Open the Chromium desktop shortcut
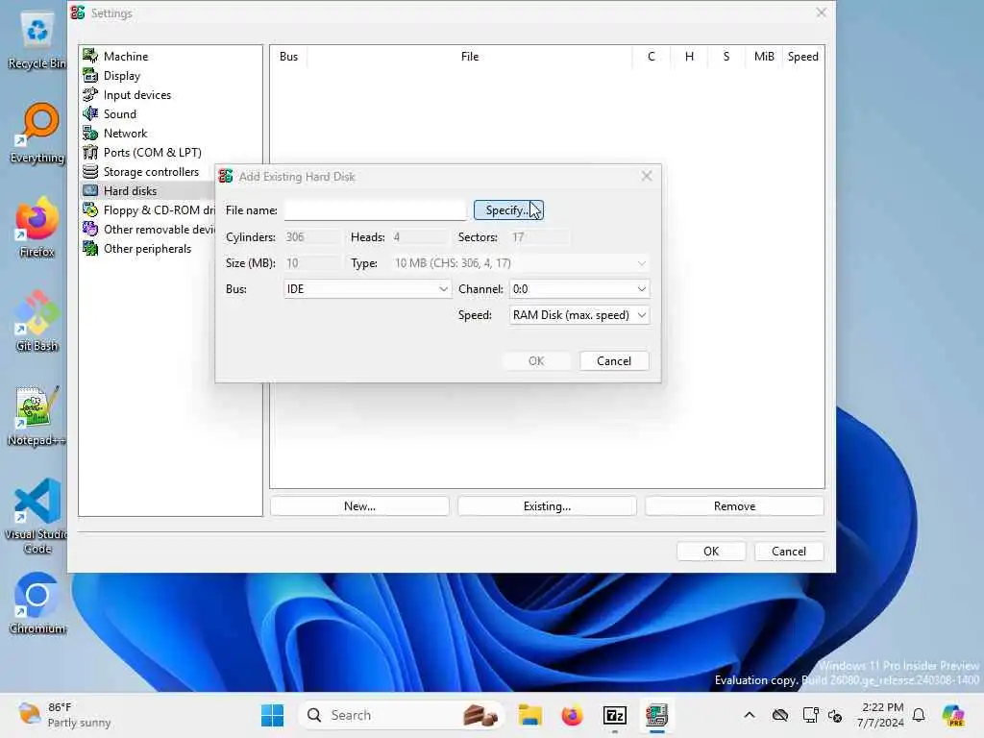Image resolution: width=984 pixels, height=738 pixels. coord(37,603)
